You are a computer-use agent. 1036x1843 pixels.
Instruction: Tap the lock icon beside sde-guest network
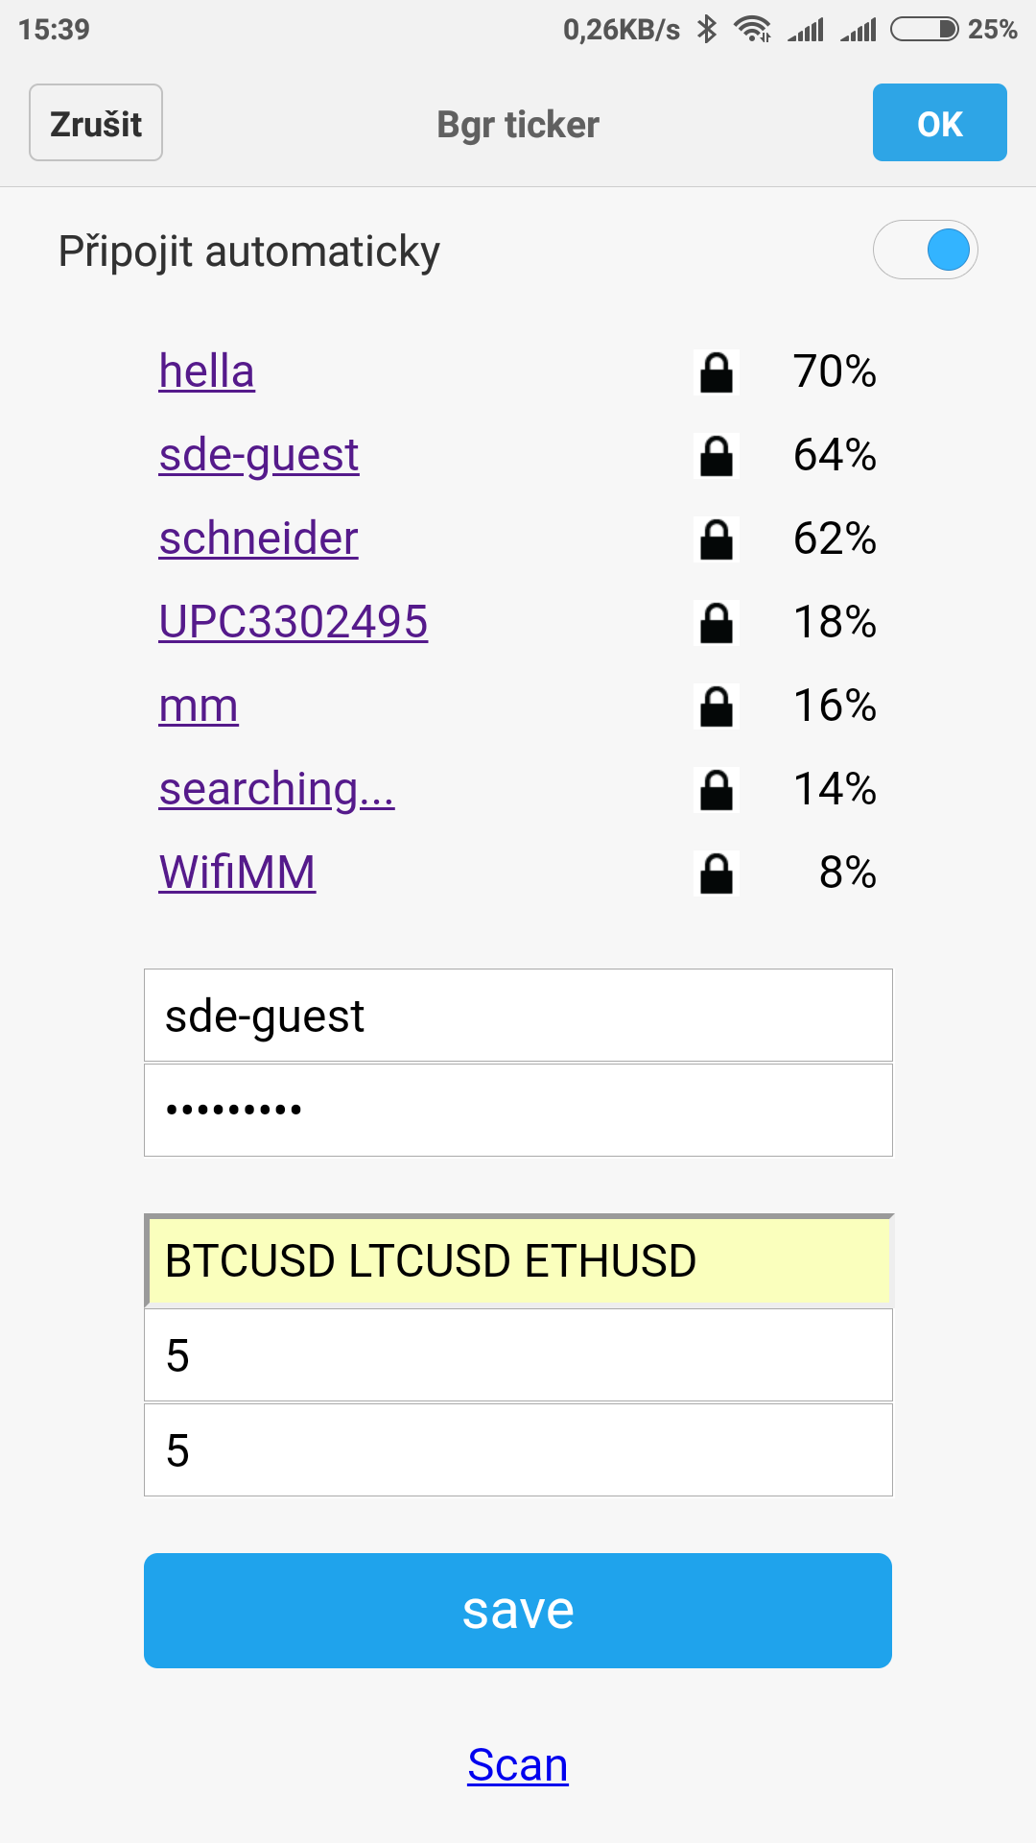pyautogui.click(x=717, y=456)
